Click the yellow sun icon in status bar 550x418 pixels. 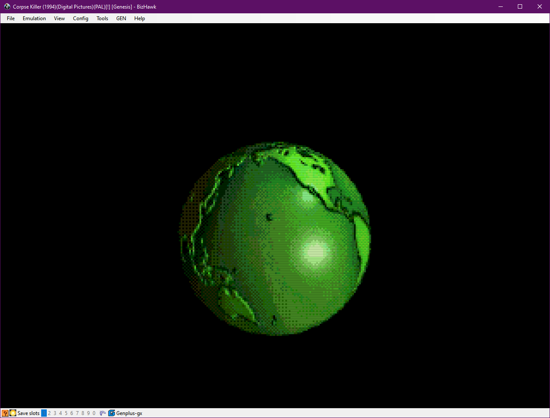pos(13,413)
